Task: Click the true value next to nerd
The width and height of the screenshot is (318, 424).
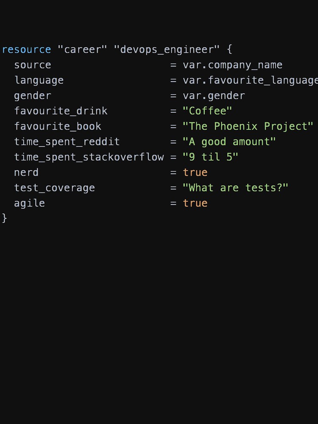Action: tap(195, 172)
